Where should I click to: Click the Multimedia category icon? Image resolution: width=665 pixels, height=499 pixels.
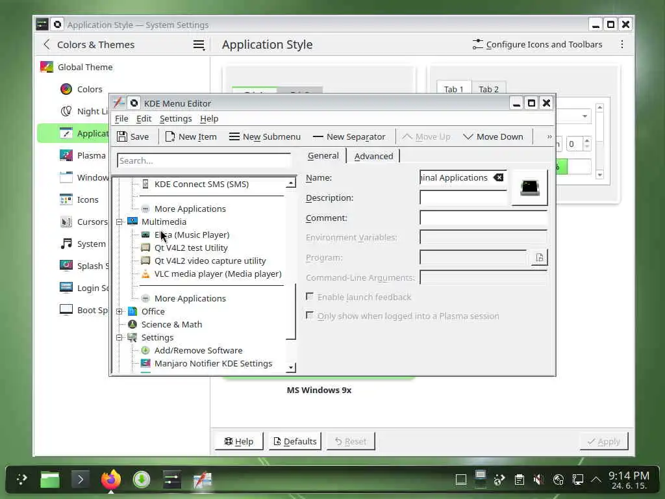[132, 222]
